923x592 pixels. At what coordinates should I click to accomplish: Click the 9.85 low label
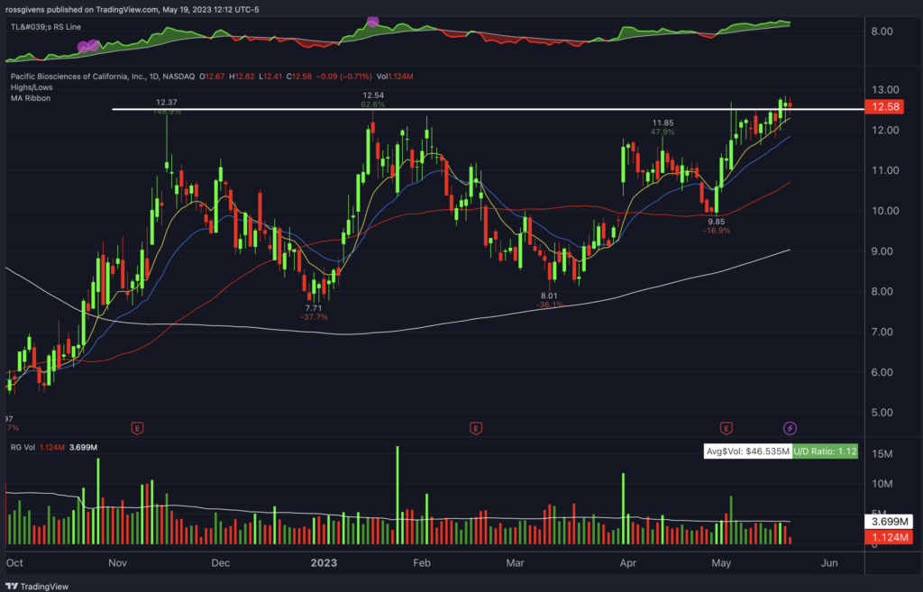[717, 222]
